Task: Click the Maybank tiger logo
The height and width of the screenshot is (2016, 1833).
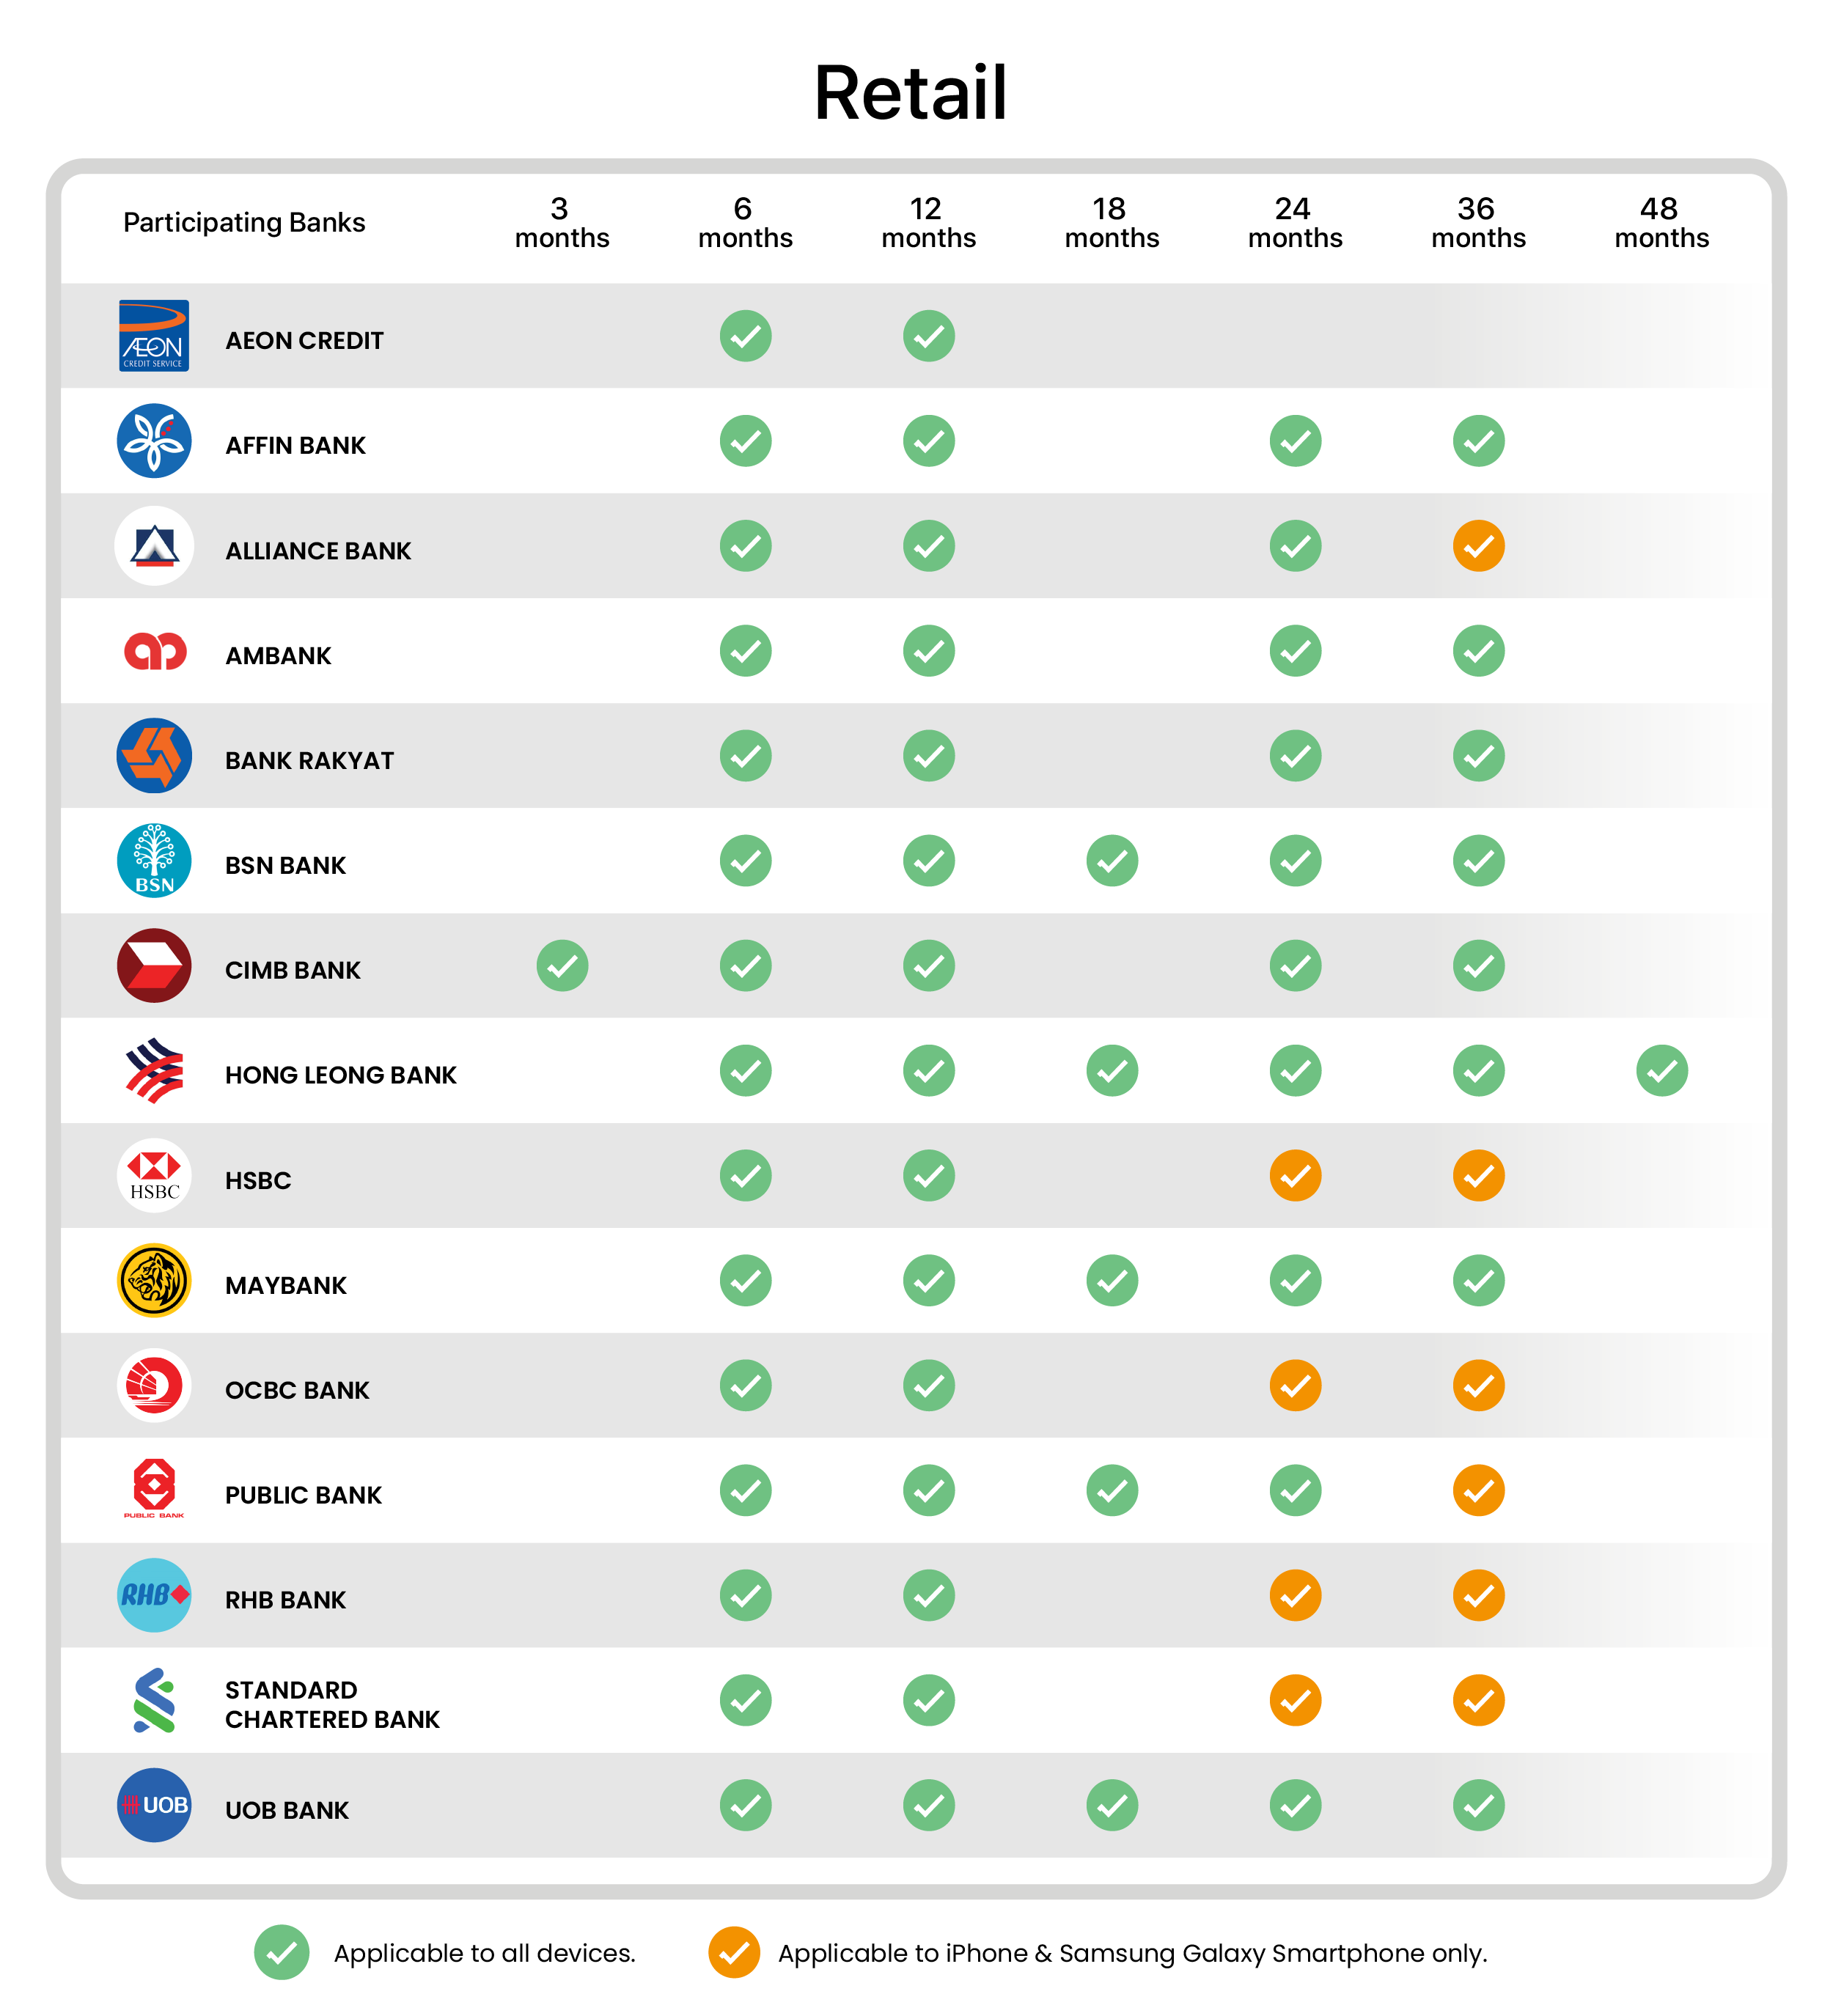Action: pyautogui.click(x=154, y=1281)
